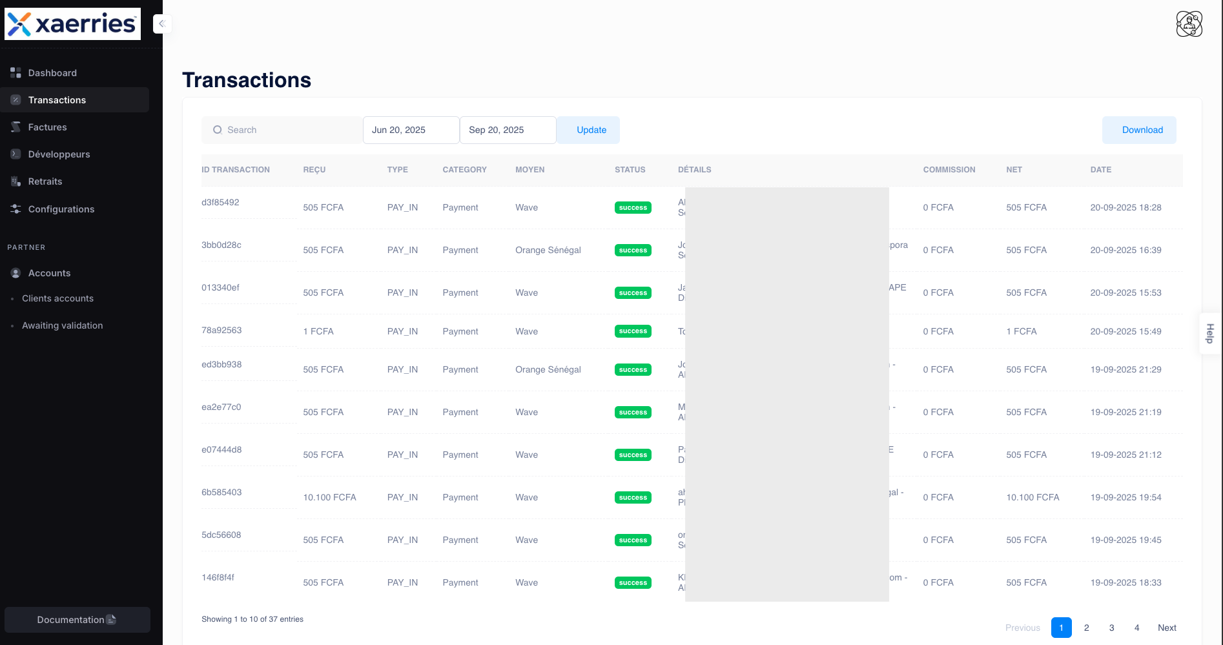The height and width of the screenshot is (645, 1223).
Task: Click the Factures sidebar icon
Action: (x=15, y=127)
